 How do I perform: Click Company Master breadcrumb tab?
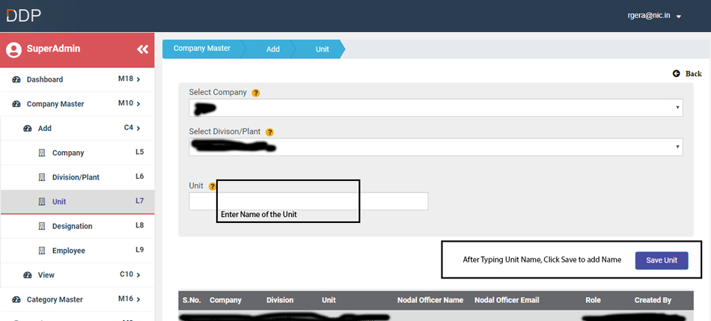(202, 49)
